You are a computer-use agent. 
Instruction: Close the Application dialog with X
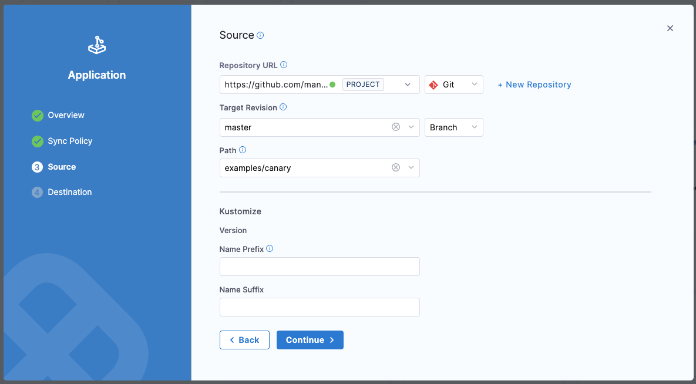(670, 28)
